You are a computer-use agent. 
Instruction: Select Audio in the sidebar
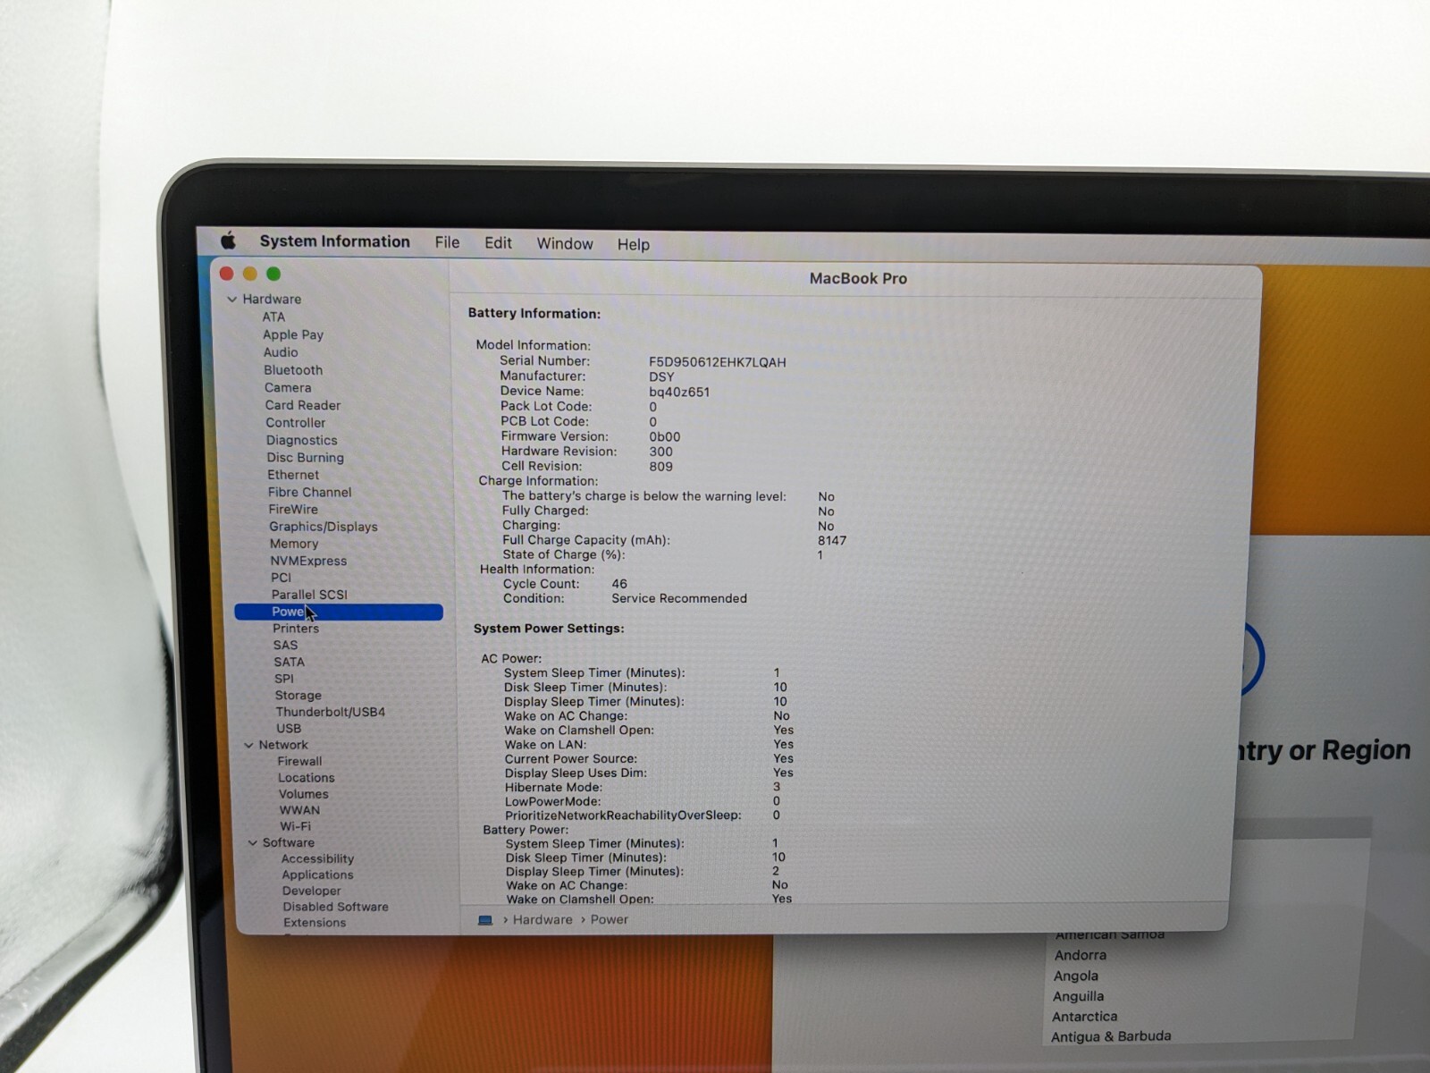point(281,352)
